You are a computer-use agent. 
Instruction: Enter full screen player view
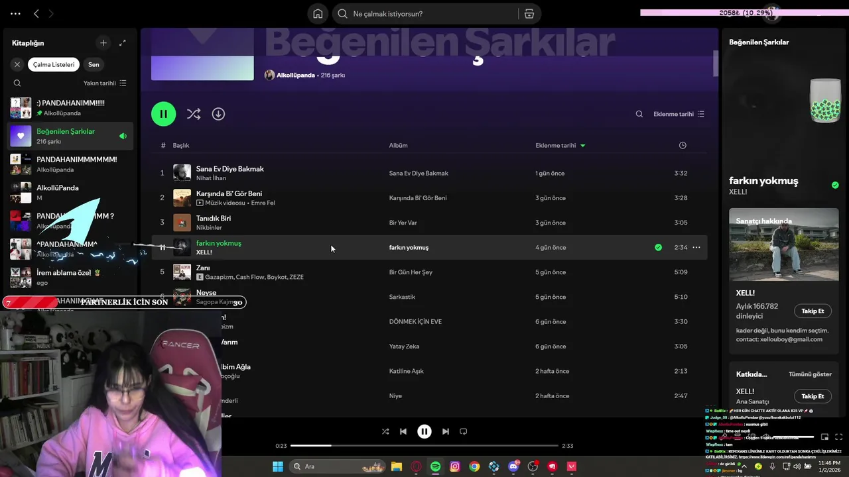838,437
